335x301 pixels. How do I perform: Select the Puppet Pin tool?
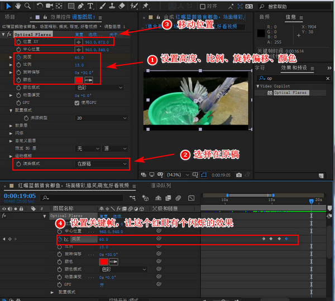point(146,6)
